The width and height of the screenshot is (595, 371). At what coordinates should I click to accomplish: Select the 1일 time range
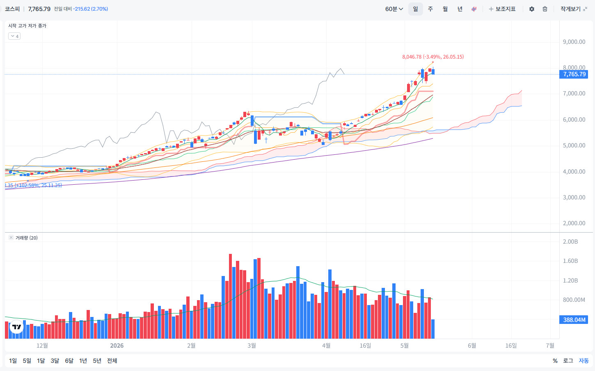tap(13, 361)
